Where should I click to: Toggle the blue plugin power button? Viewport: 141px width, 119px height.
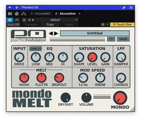click(10, 20)
